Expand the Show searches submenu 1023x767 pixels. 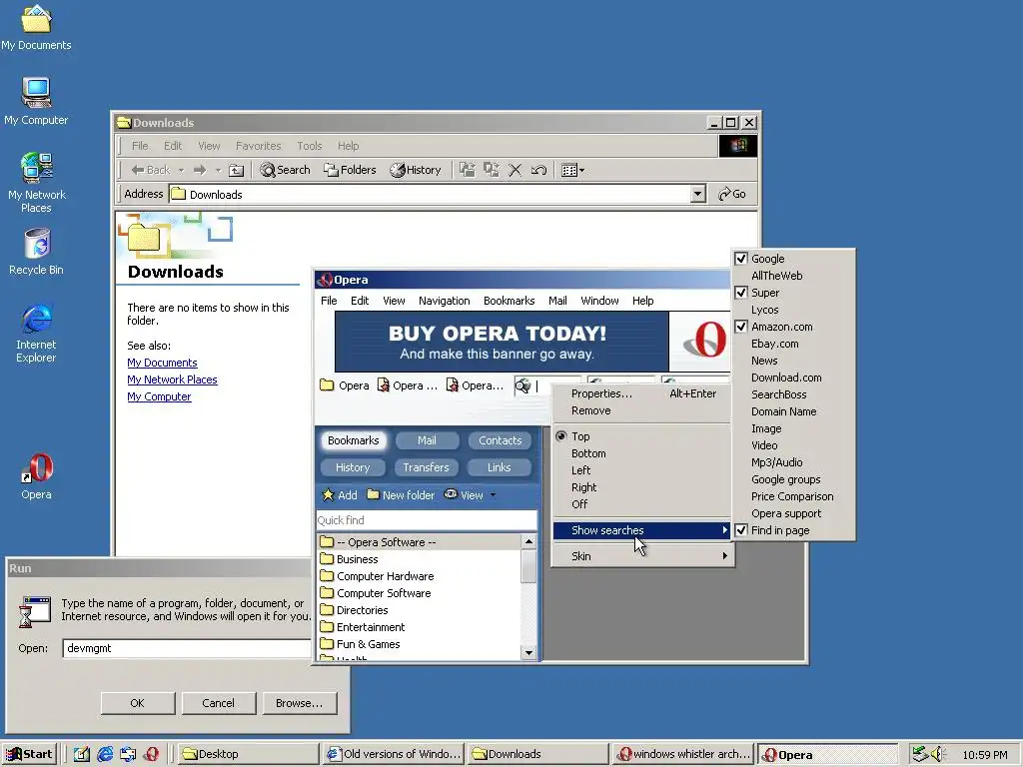641,530
